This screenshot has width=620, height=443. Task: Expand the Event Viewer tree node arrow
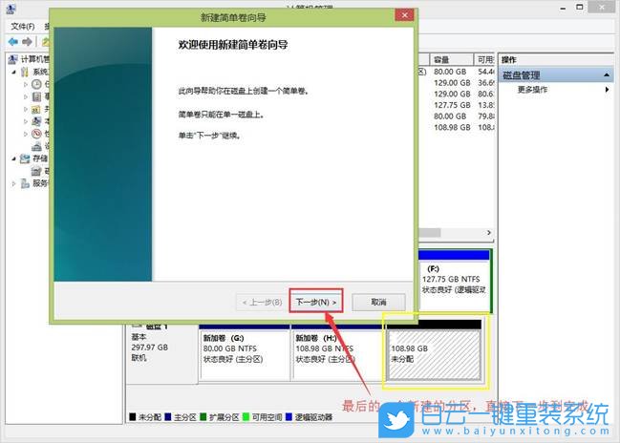tap(25, 96)
